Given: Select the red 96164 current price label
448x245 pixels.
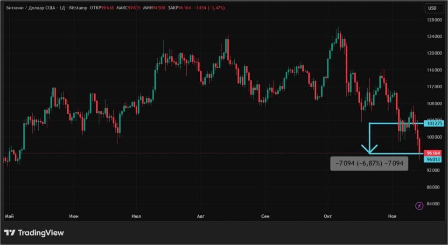Looking at the screenshot, I should coord(433,153).
